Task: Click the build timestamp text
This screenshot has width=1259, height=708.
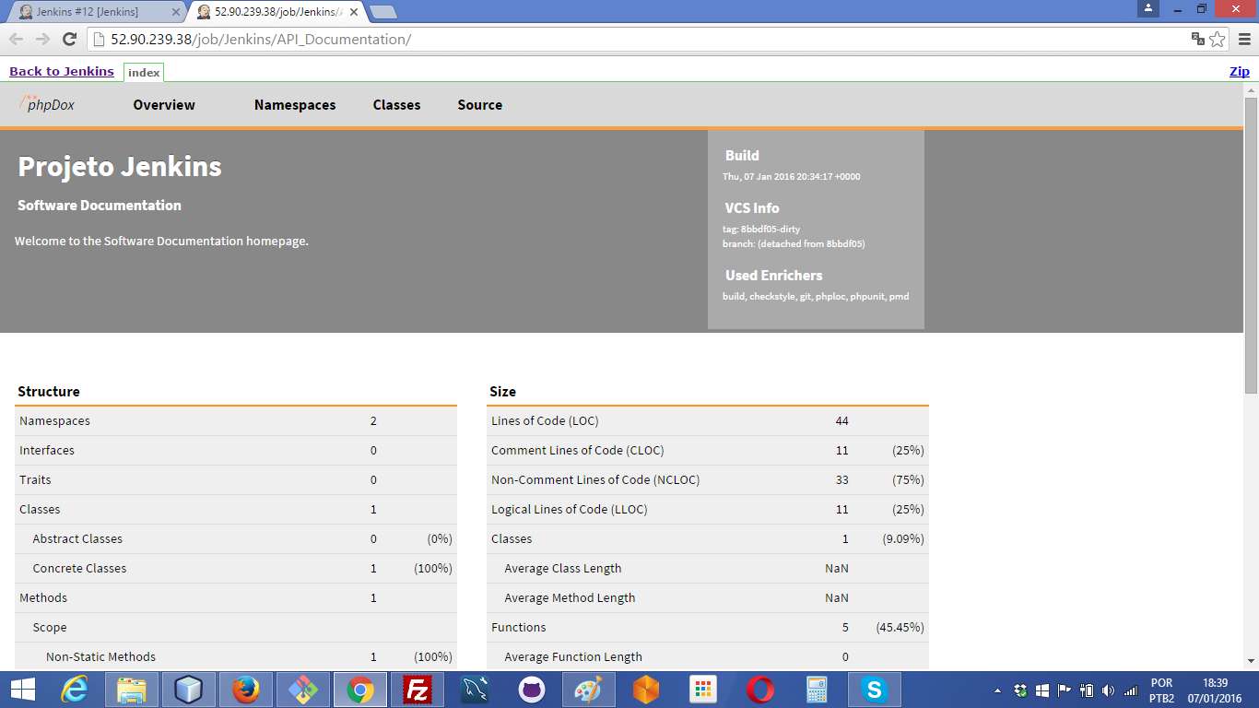Action: 792,176
